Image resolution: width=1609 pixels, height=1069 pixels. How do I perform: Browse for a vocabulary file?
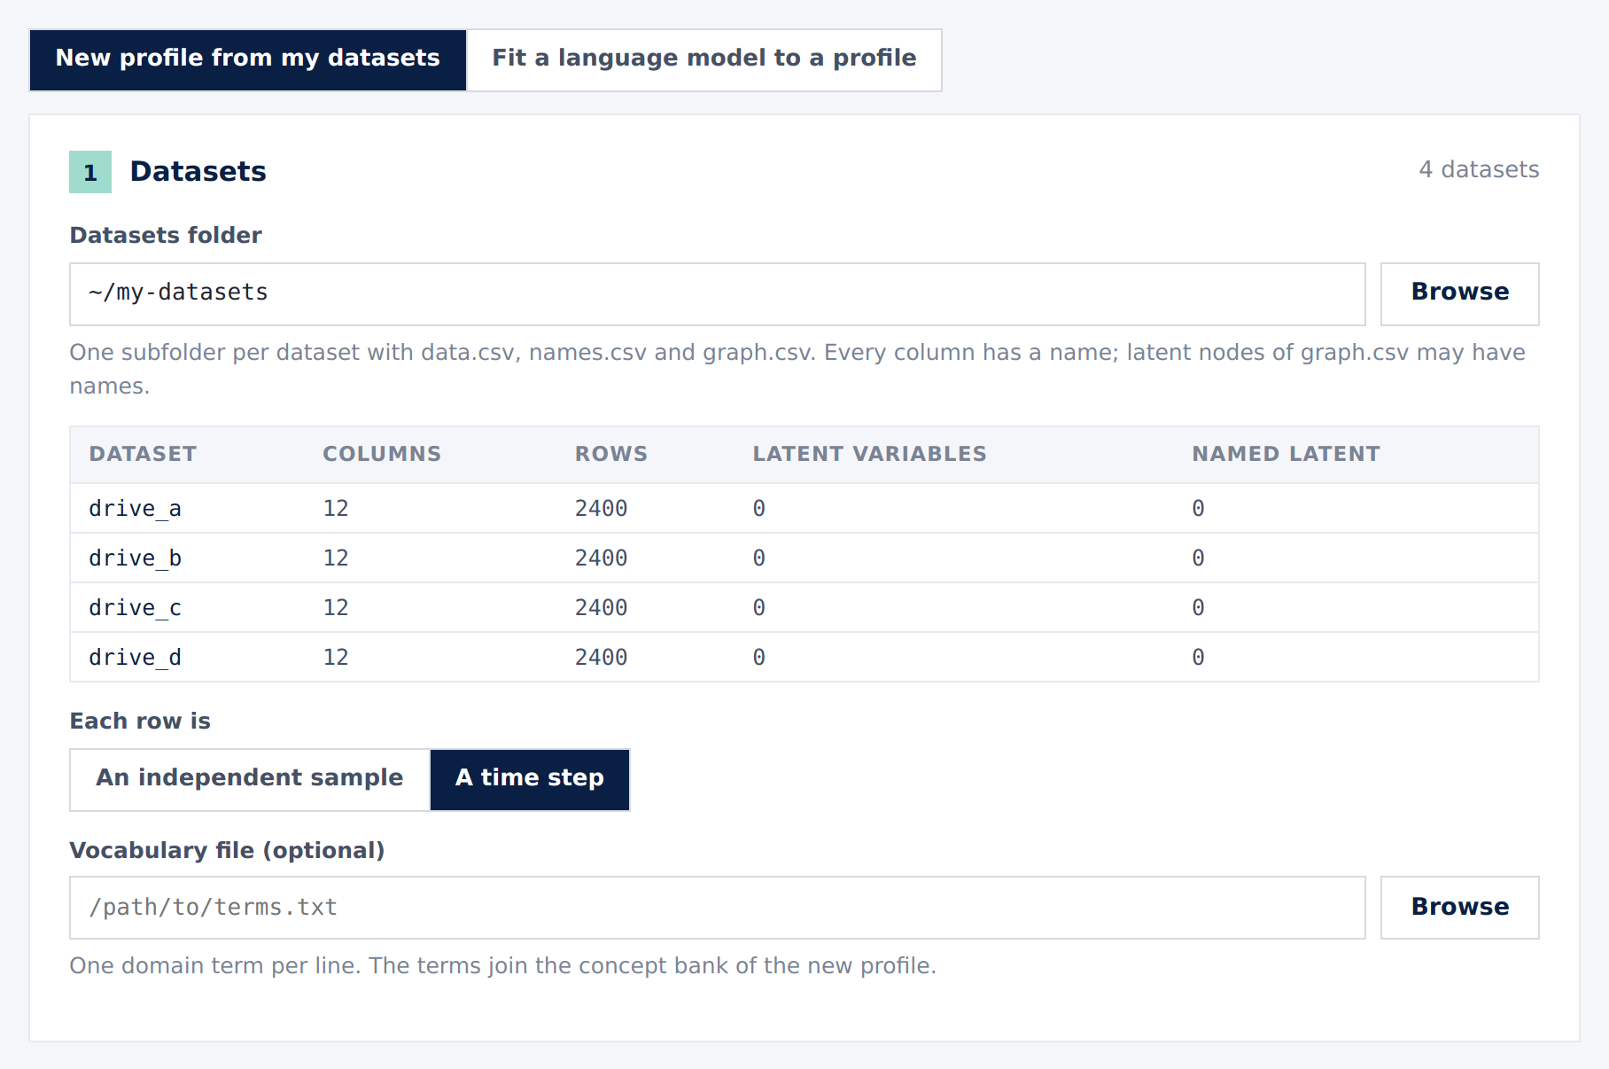pos(1459,908)
